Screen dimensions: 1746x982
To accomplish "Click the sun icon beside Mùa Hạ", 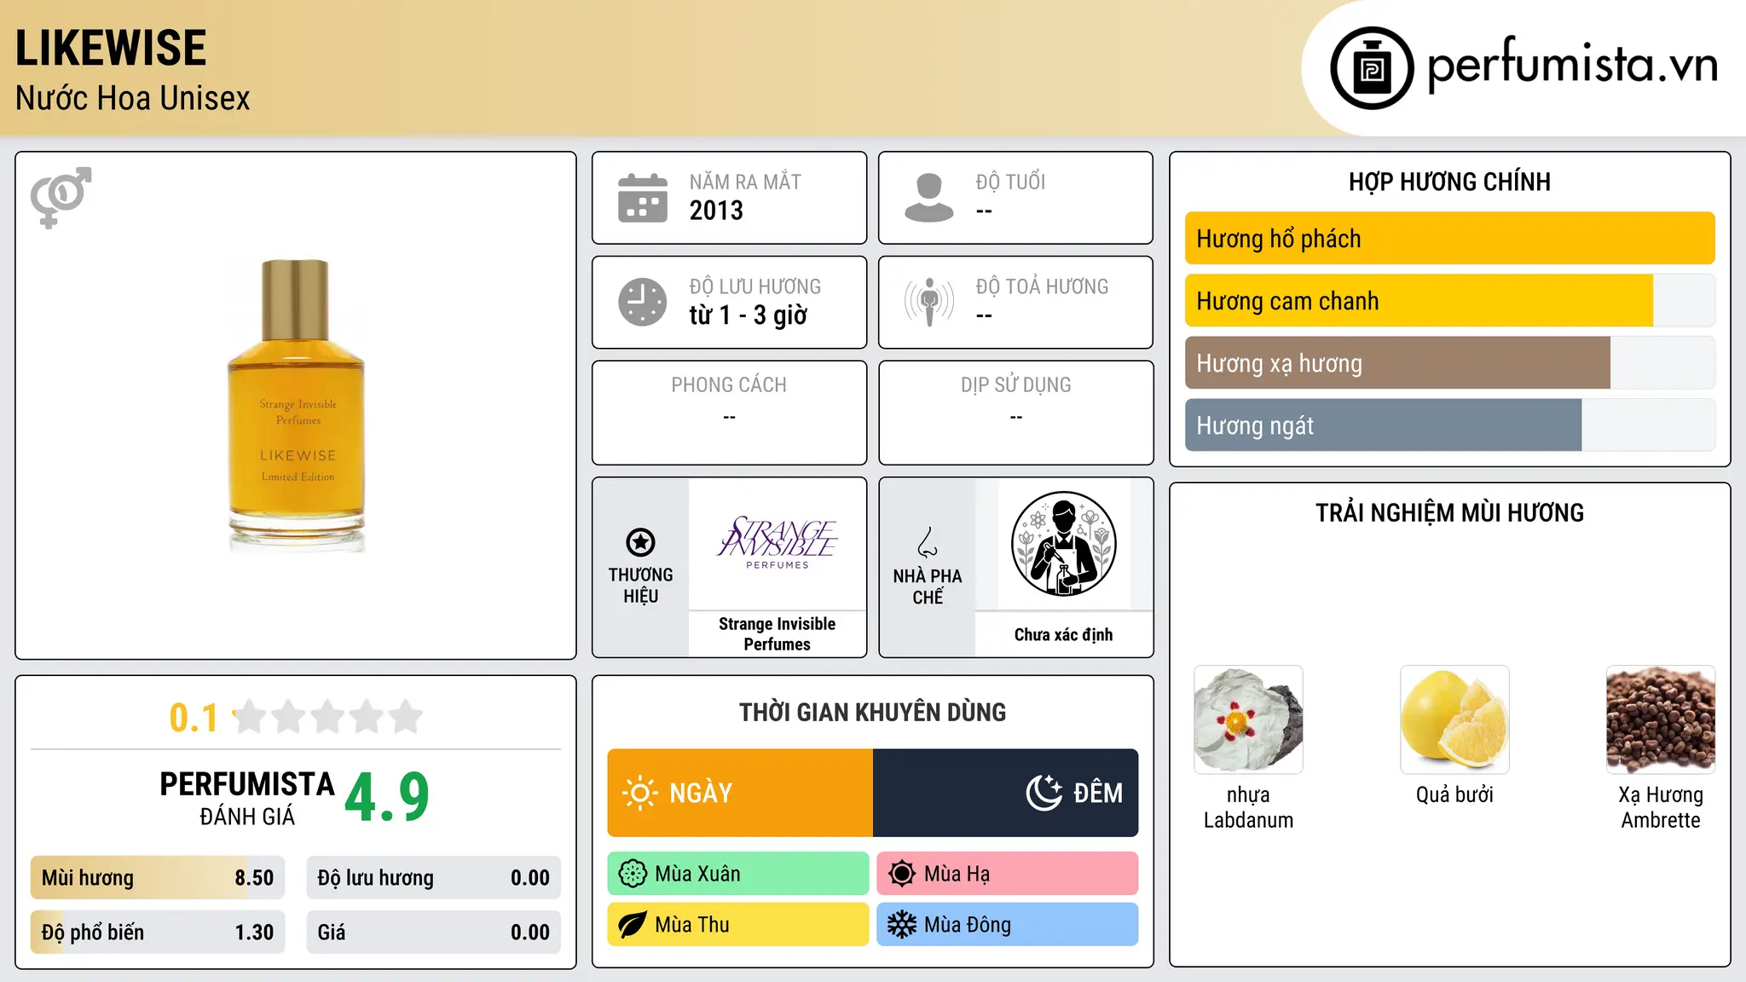I will click(902, 874).
